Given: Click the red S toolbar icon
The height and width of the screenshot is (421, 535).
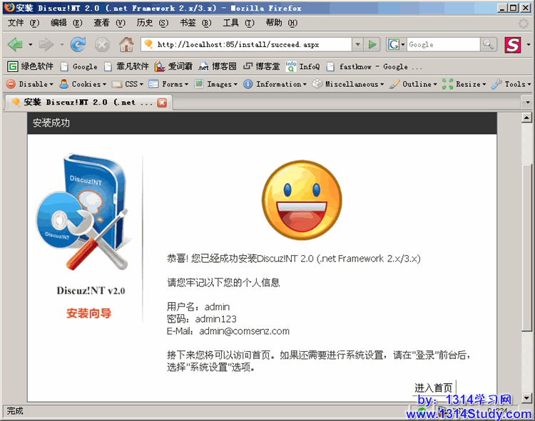Looking at the screenshot, I should click(x=513, y=44).
